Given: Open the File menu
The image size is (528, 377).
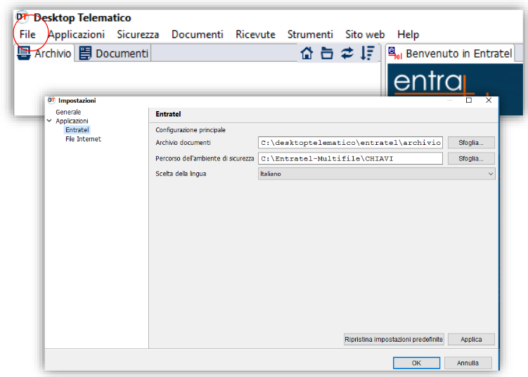Looking at the screenshot, I should (x=27, y=34).
